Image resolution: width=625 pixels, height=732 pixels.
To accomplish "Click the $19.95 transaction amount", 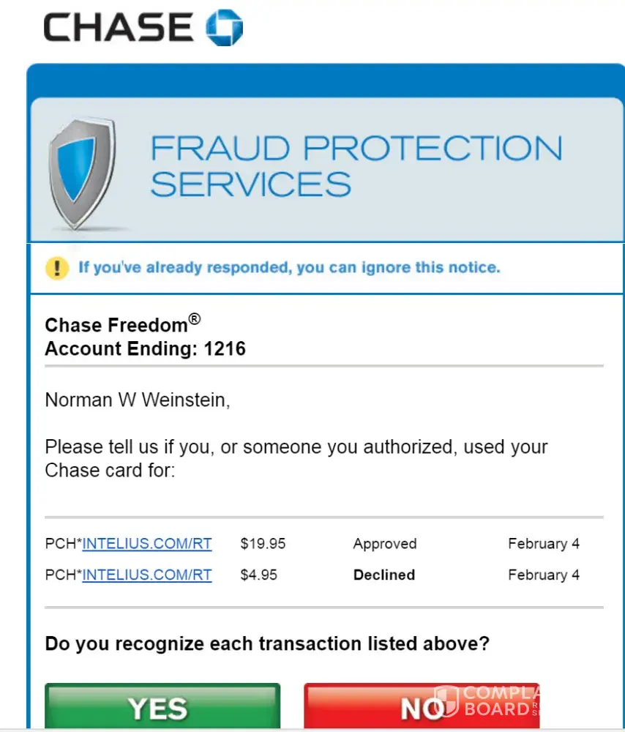I will click(x=263, y=544).
